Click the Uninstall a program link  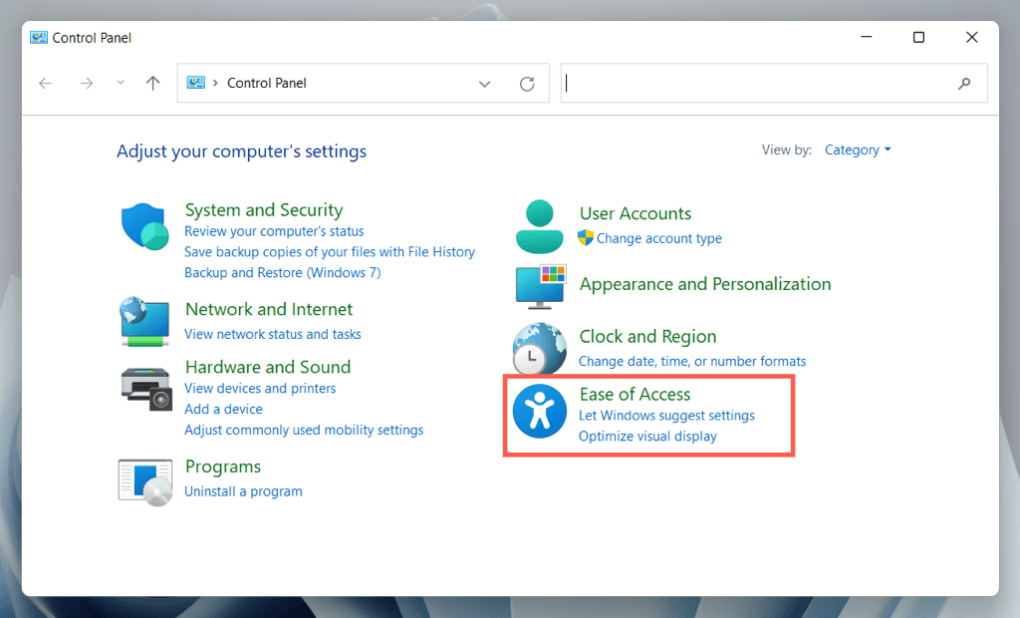[243, 491]
